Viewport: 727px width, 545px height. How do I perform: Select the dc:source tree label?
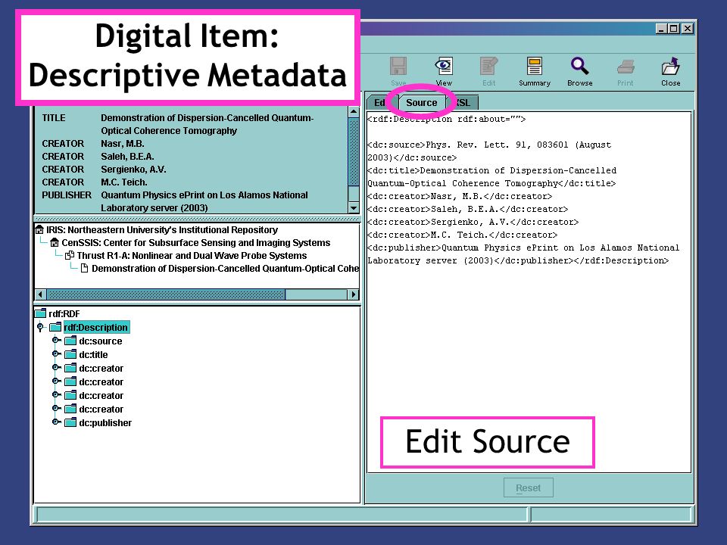(x=101, y=341)
